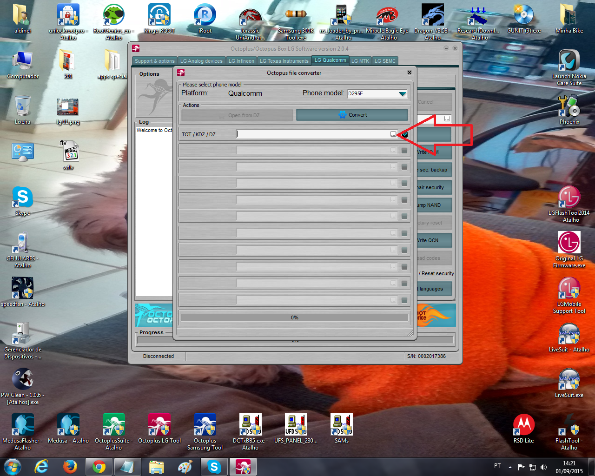
Task: Open the FlashTool - Atalho shortcut
Action: 569,432
